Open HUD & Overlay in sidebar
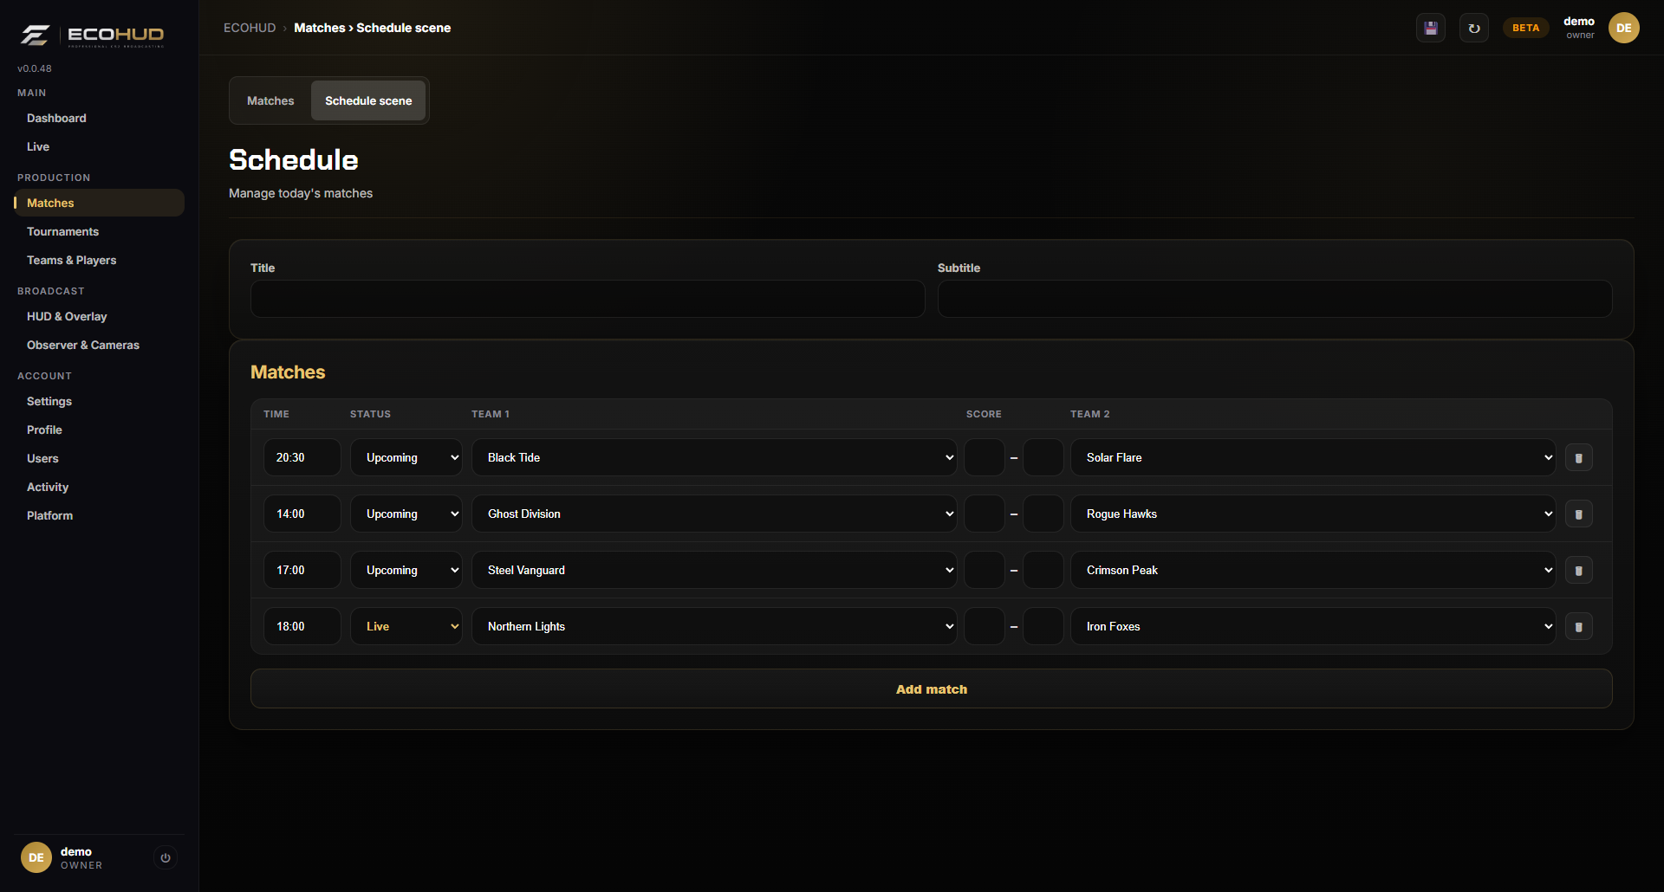The image size is (1664, 892). coord(99,316)
